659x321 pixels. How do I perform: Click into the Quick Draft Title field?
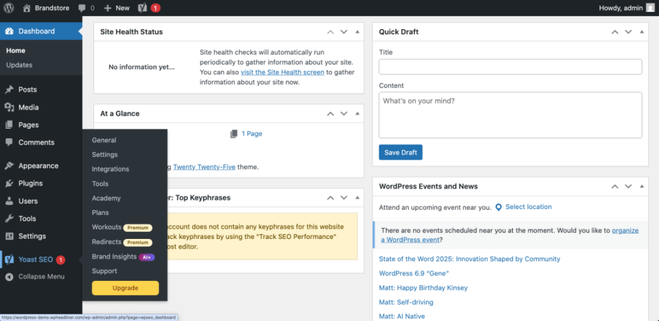tap(510, 67)
